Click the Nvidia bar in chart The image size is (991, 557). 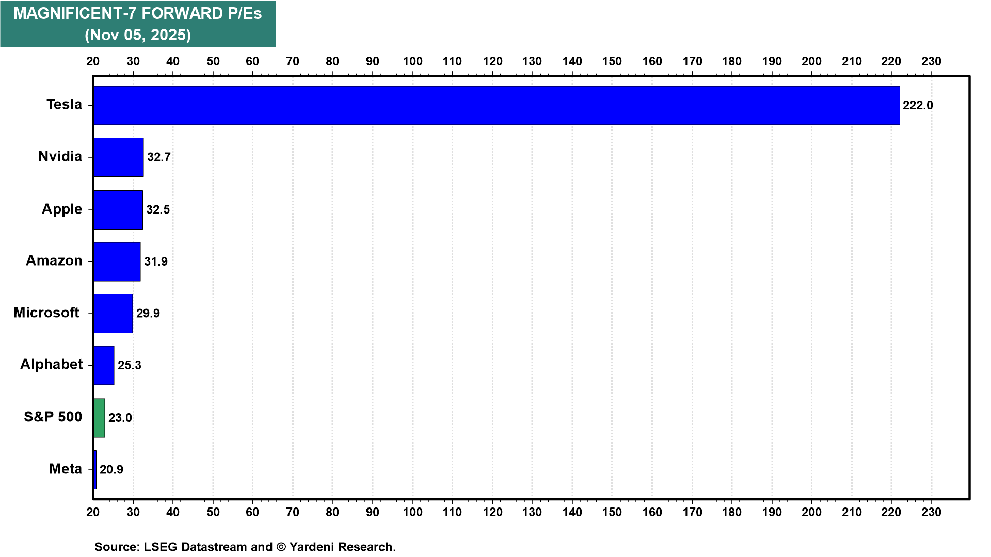119,157
